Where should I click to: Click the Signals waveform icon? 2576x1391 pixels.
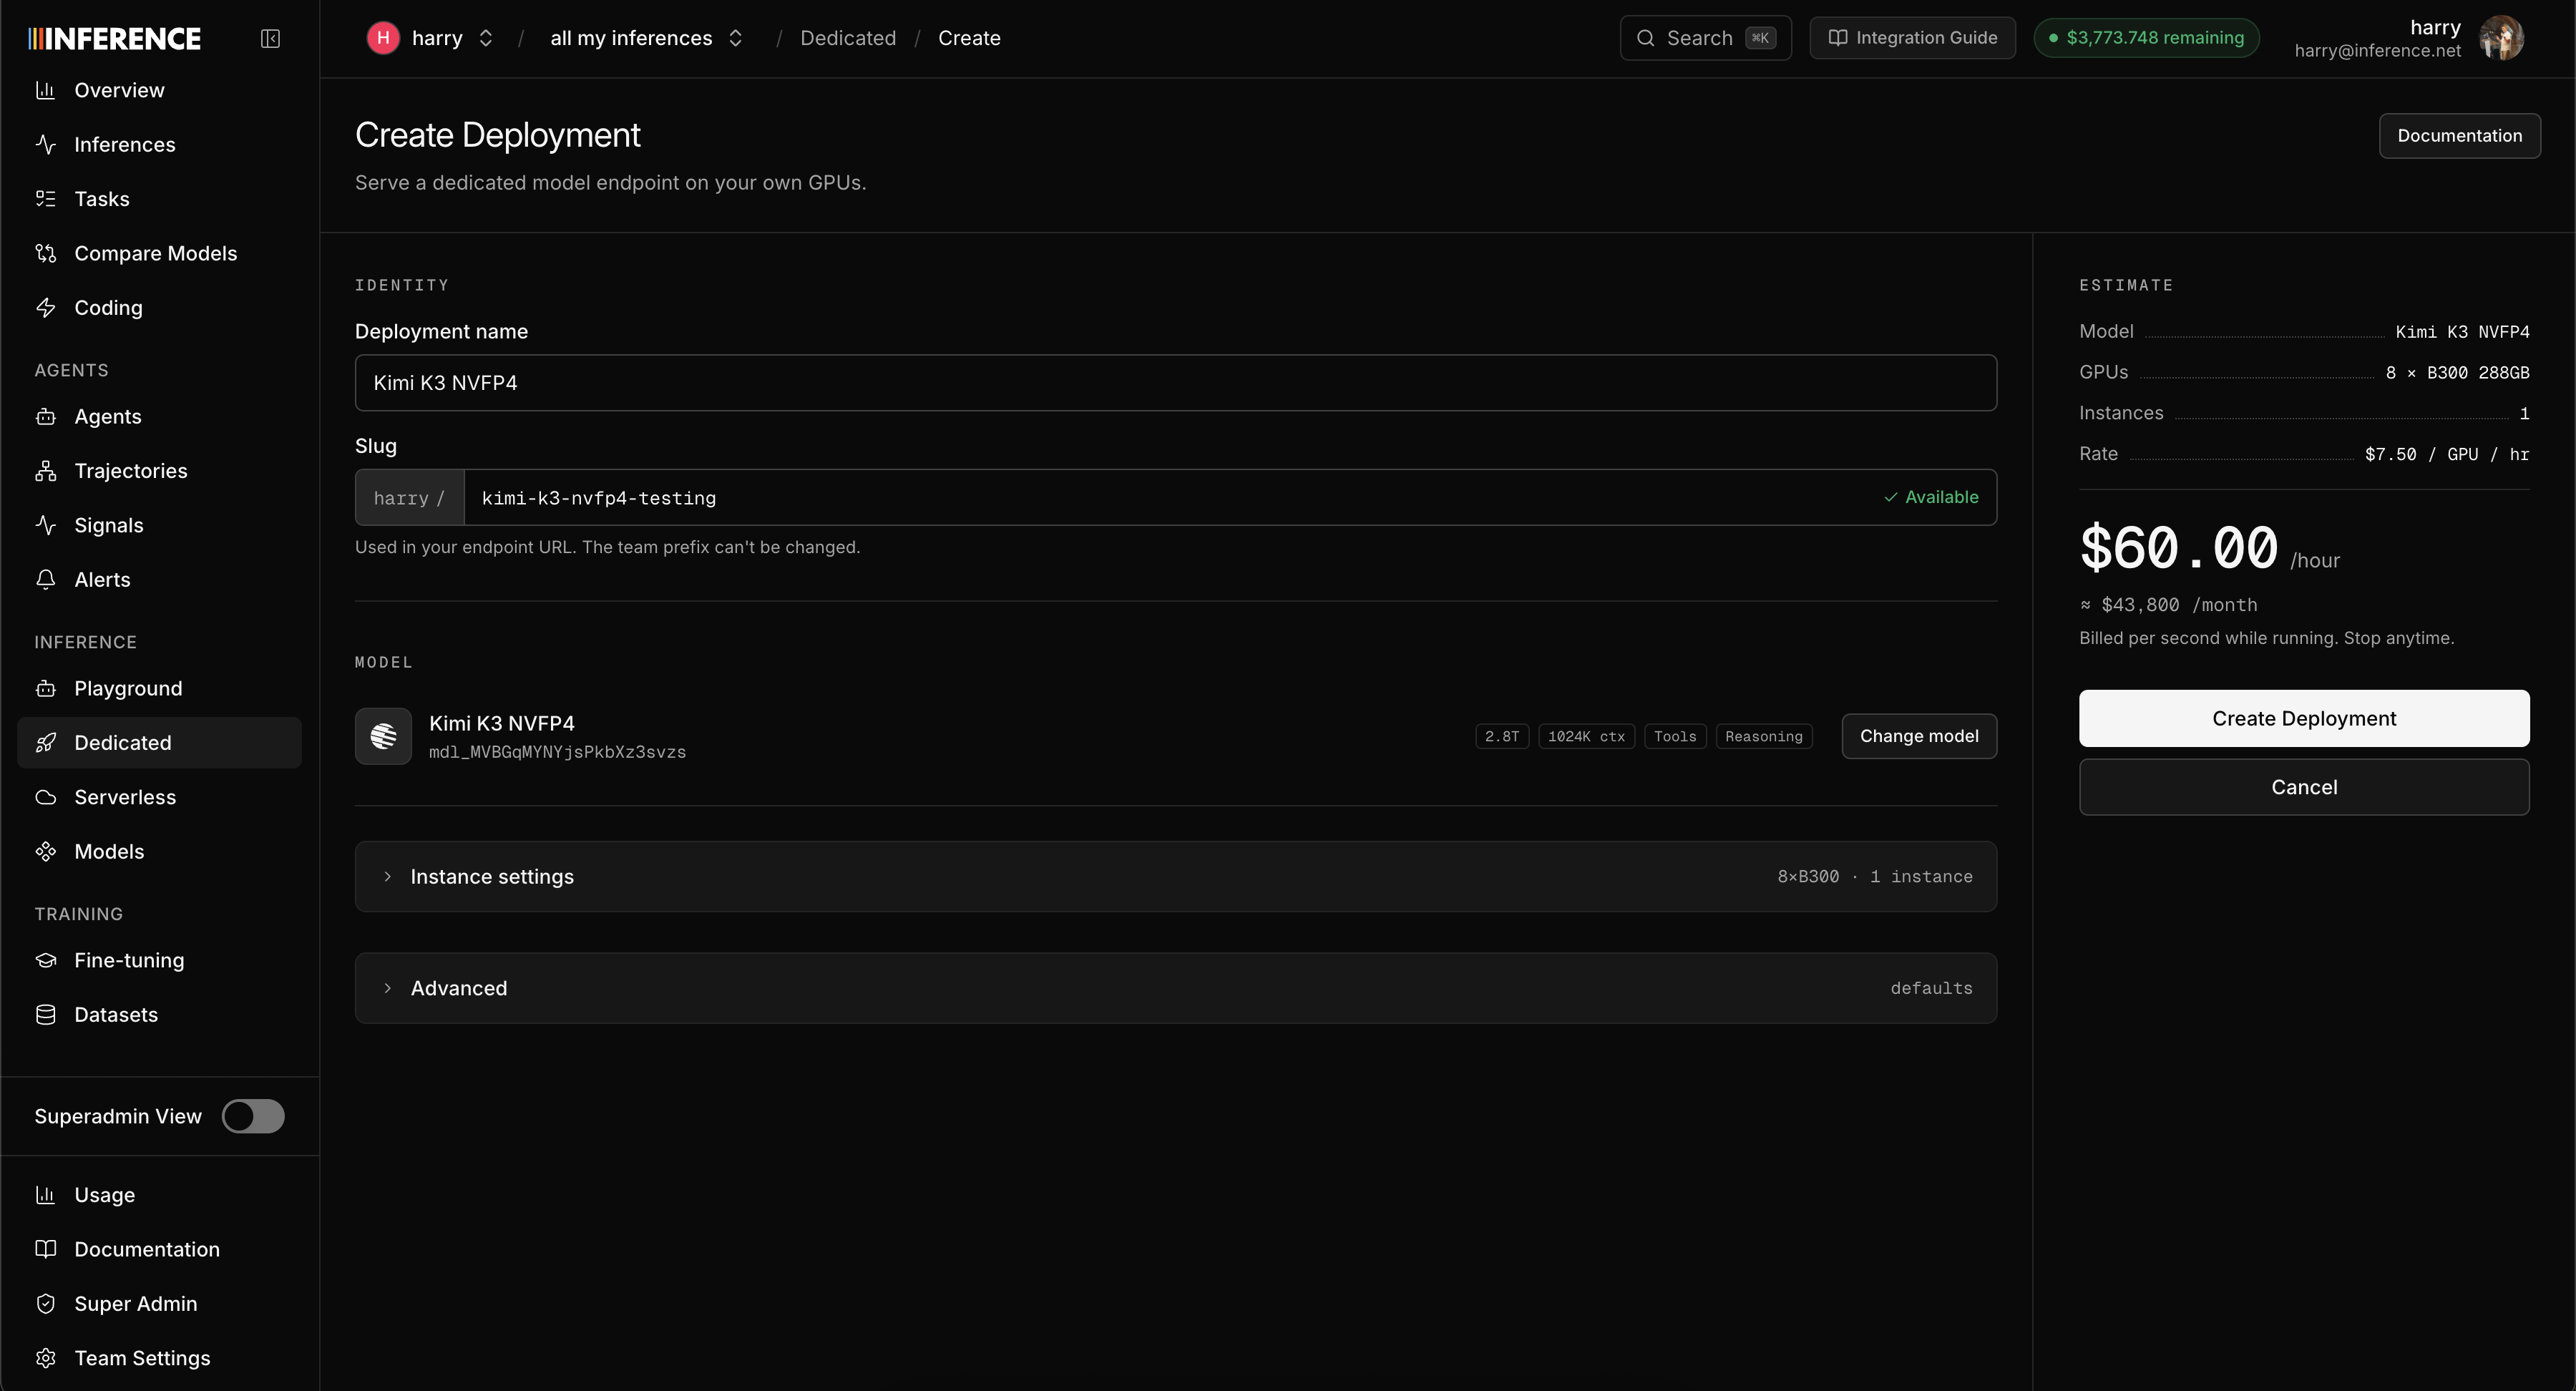(x=45, y=525)
